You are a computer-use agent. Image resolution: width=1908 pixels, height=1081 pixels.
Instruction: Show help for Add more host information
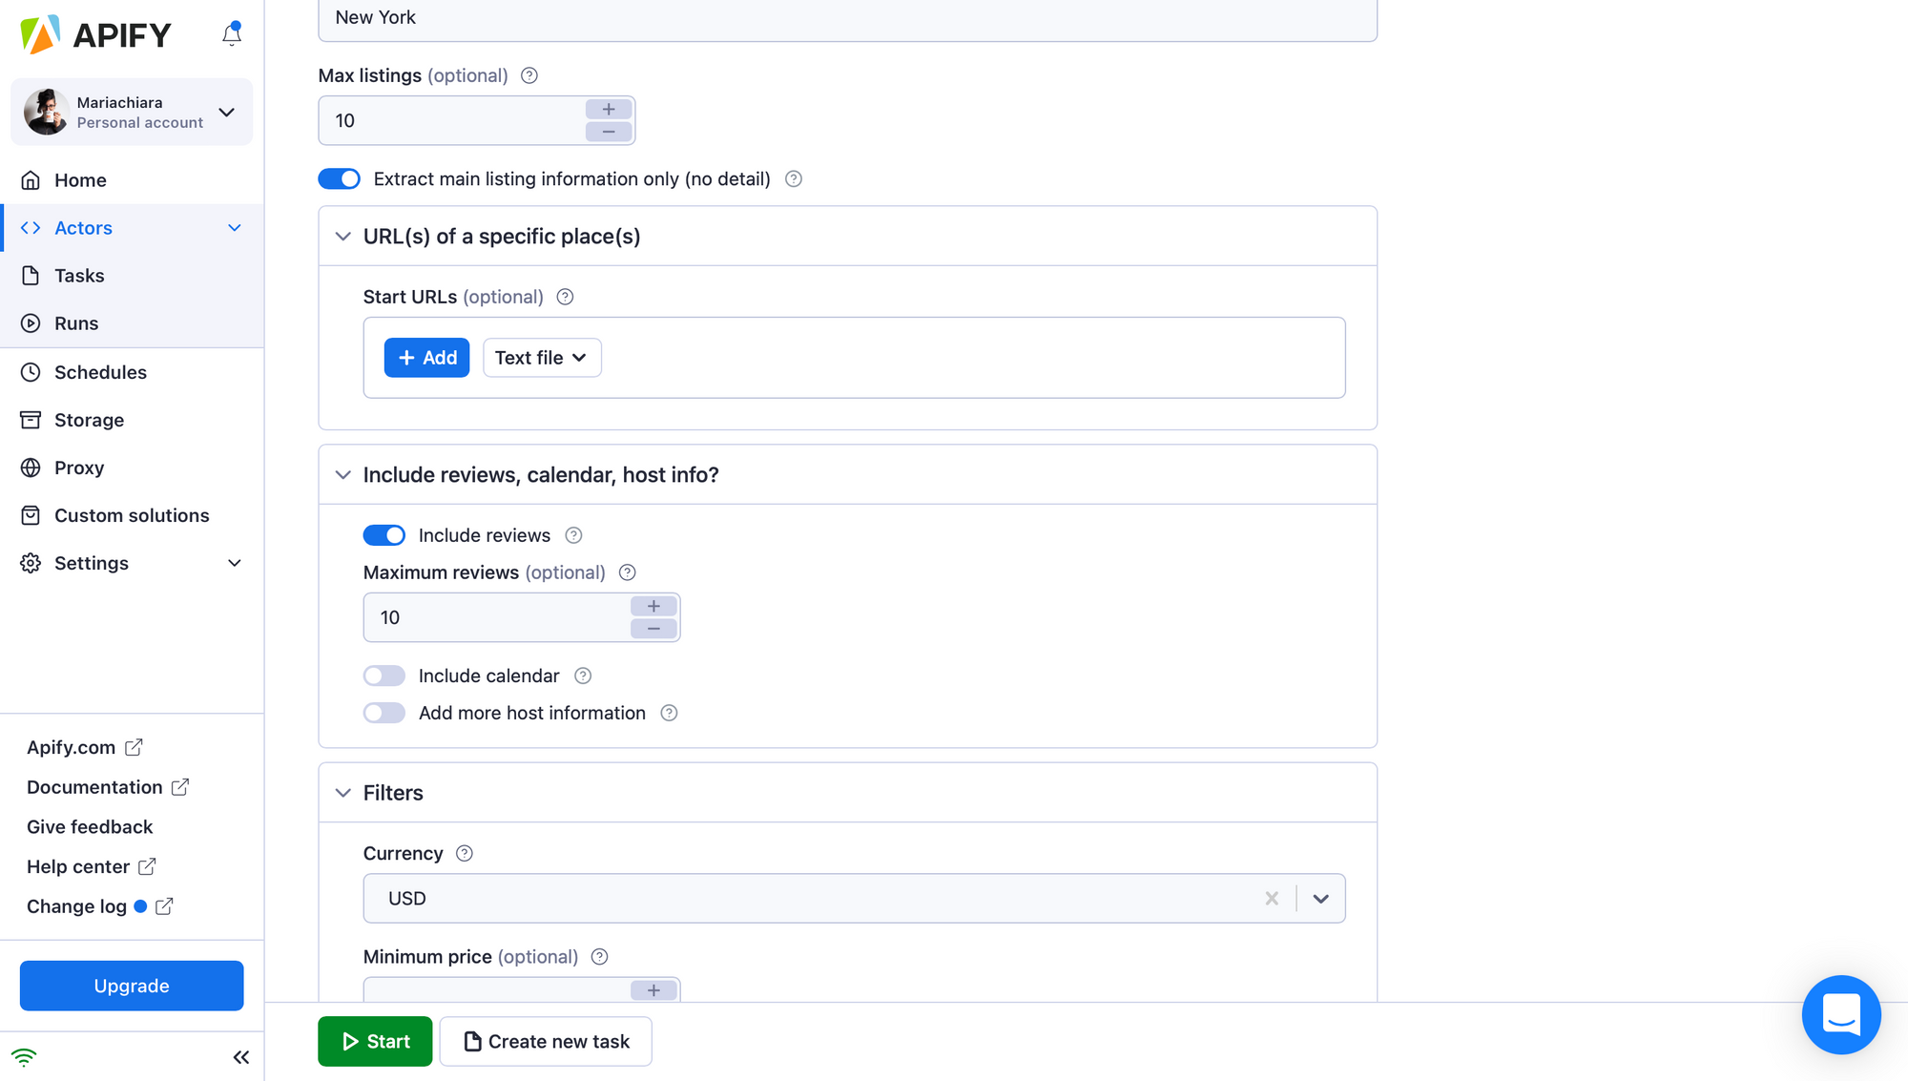click(669, 713)
